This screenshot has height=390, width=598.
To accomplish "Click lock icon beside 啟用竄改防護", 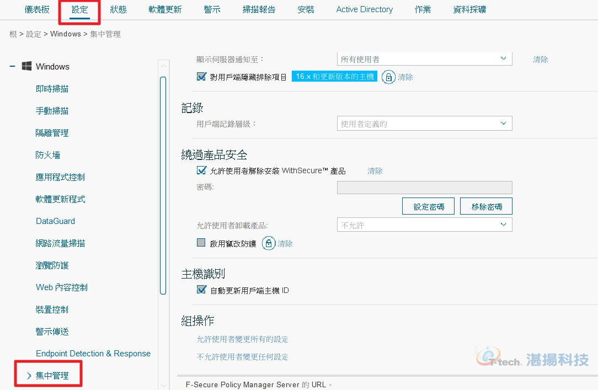I will 269,243.
